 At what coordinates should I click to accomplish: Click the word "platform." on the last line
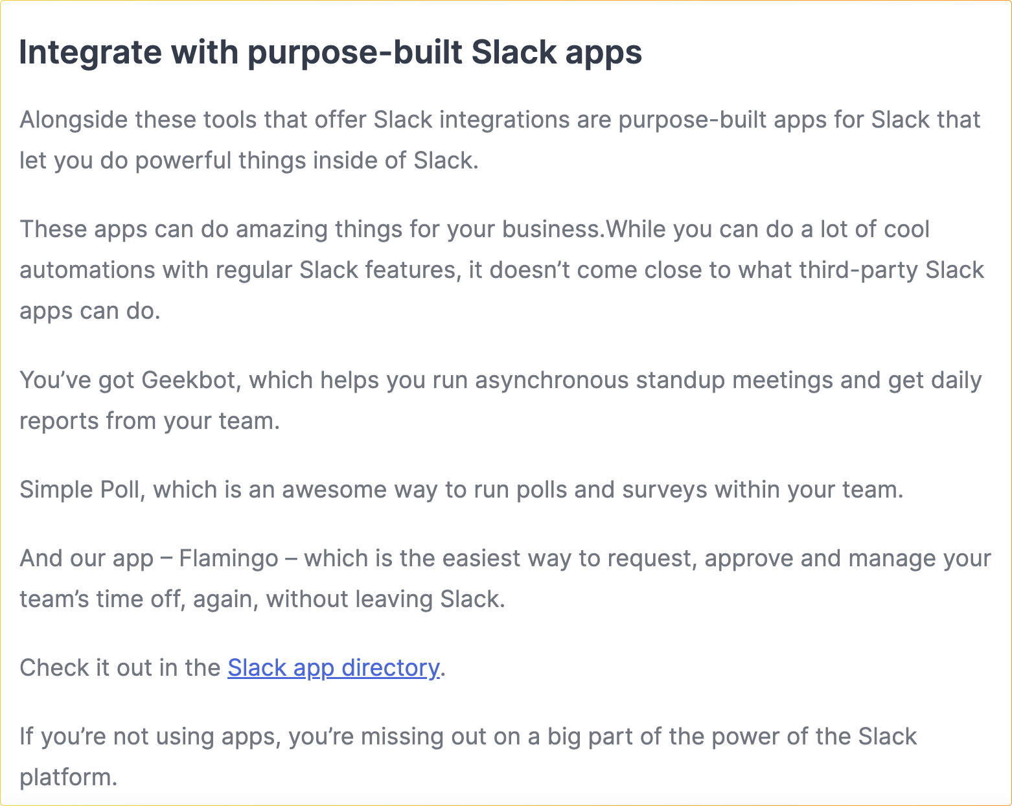[x=69, y=777]
